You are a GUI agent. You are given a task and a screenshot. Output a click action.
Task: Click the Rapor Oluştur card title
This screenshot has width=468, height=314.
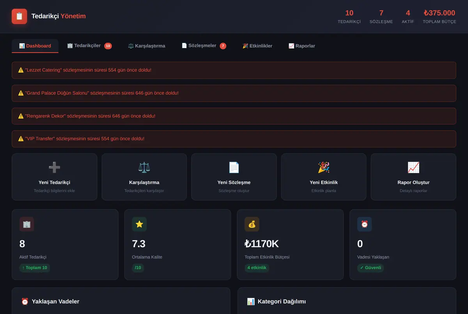click(413, 182)
